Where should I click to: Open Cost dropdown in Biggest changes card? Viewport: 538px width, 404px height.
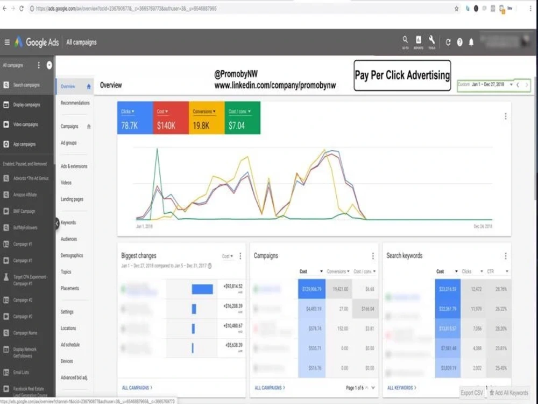click(228, 256)
